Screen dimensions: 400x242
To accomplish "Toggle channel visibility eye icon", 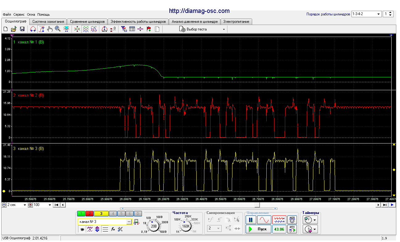I will coord(82,229).
